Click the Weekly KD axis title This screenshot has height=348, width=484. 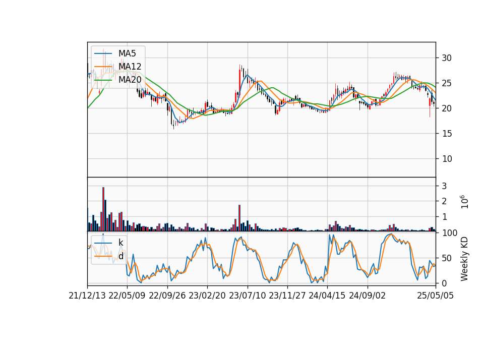(x=464, y=259)
